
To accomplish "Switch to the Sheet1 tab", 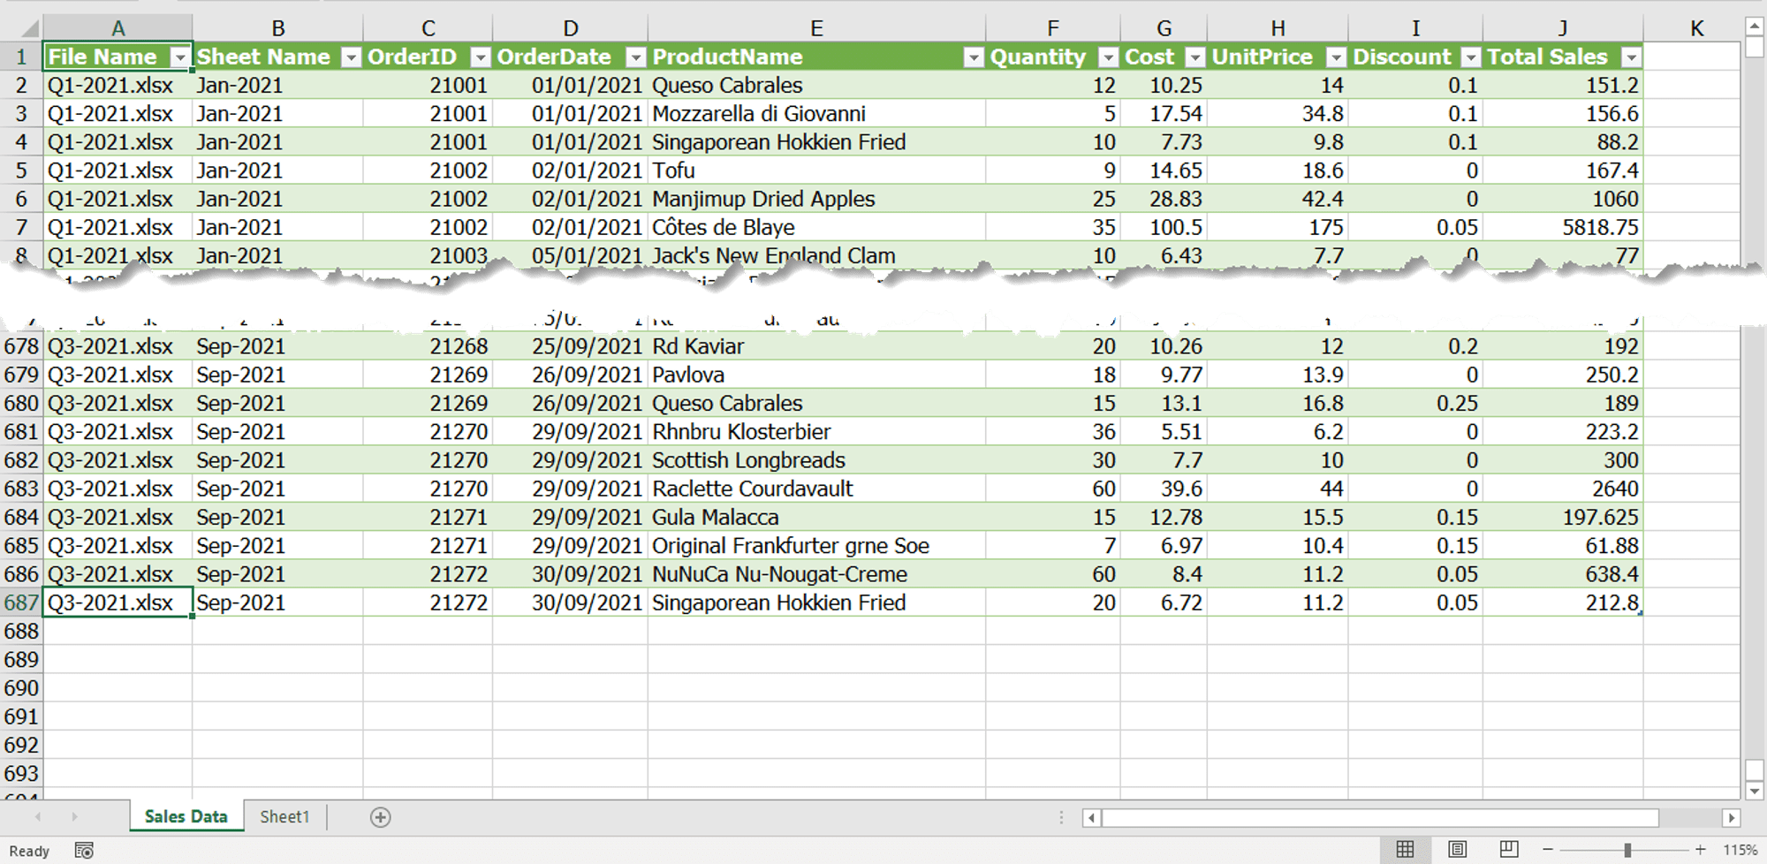I will (x=284, y=816).
